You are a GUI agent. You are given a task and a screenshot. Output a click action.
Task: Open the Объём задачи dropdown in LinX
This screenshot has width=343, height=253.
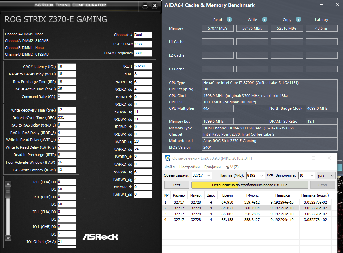click(x=209, y=176)
